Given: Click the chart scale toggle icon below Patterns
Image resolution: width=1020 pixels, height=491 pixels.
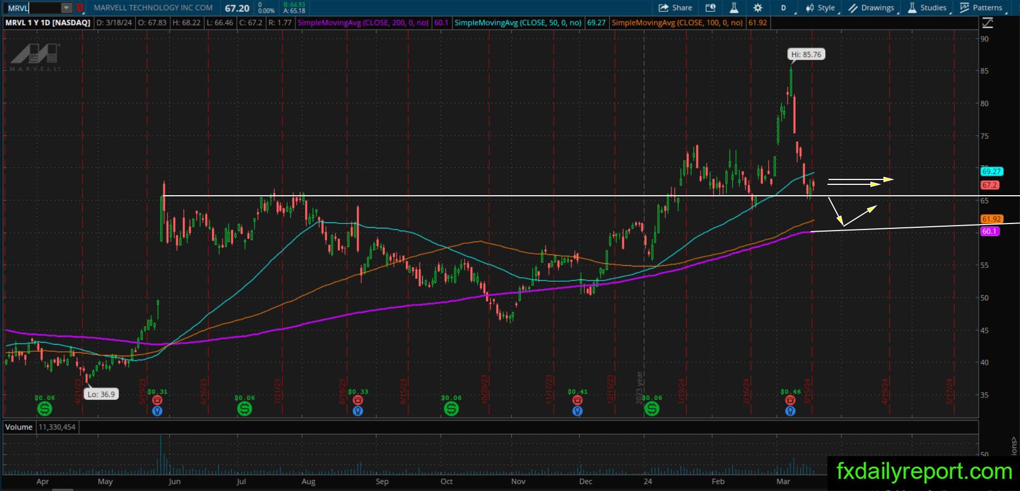Looking at the screenshot, I should click(987, 23).
